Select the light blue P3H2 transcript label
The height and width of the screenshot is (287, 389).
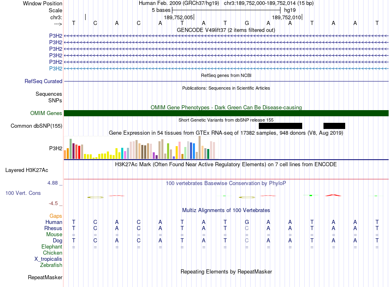pyautogui.click(x=56, y=68)
